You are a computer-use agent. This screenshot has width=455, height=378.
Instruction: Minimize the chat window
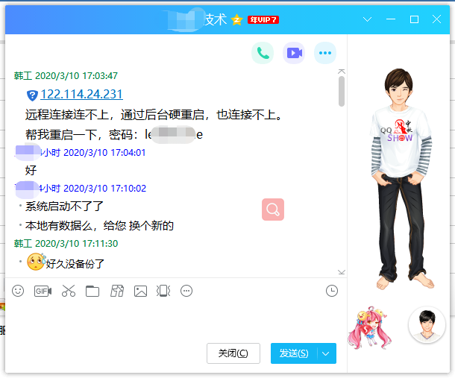pos(391,19)
